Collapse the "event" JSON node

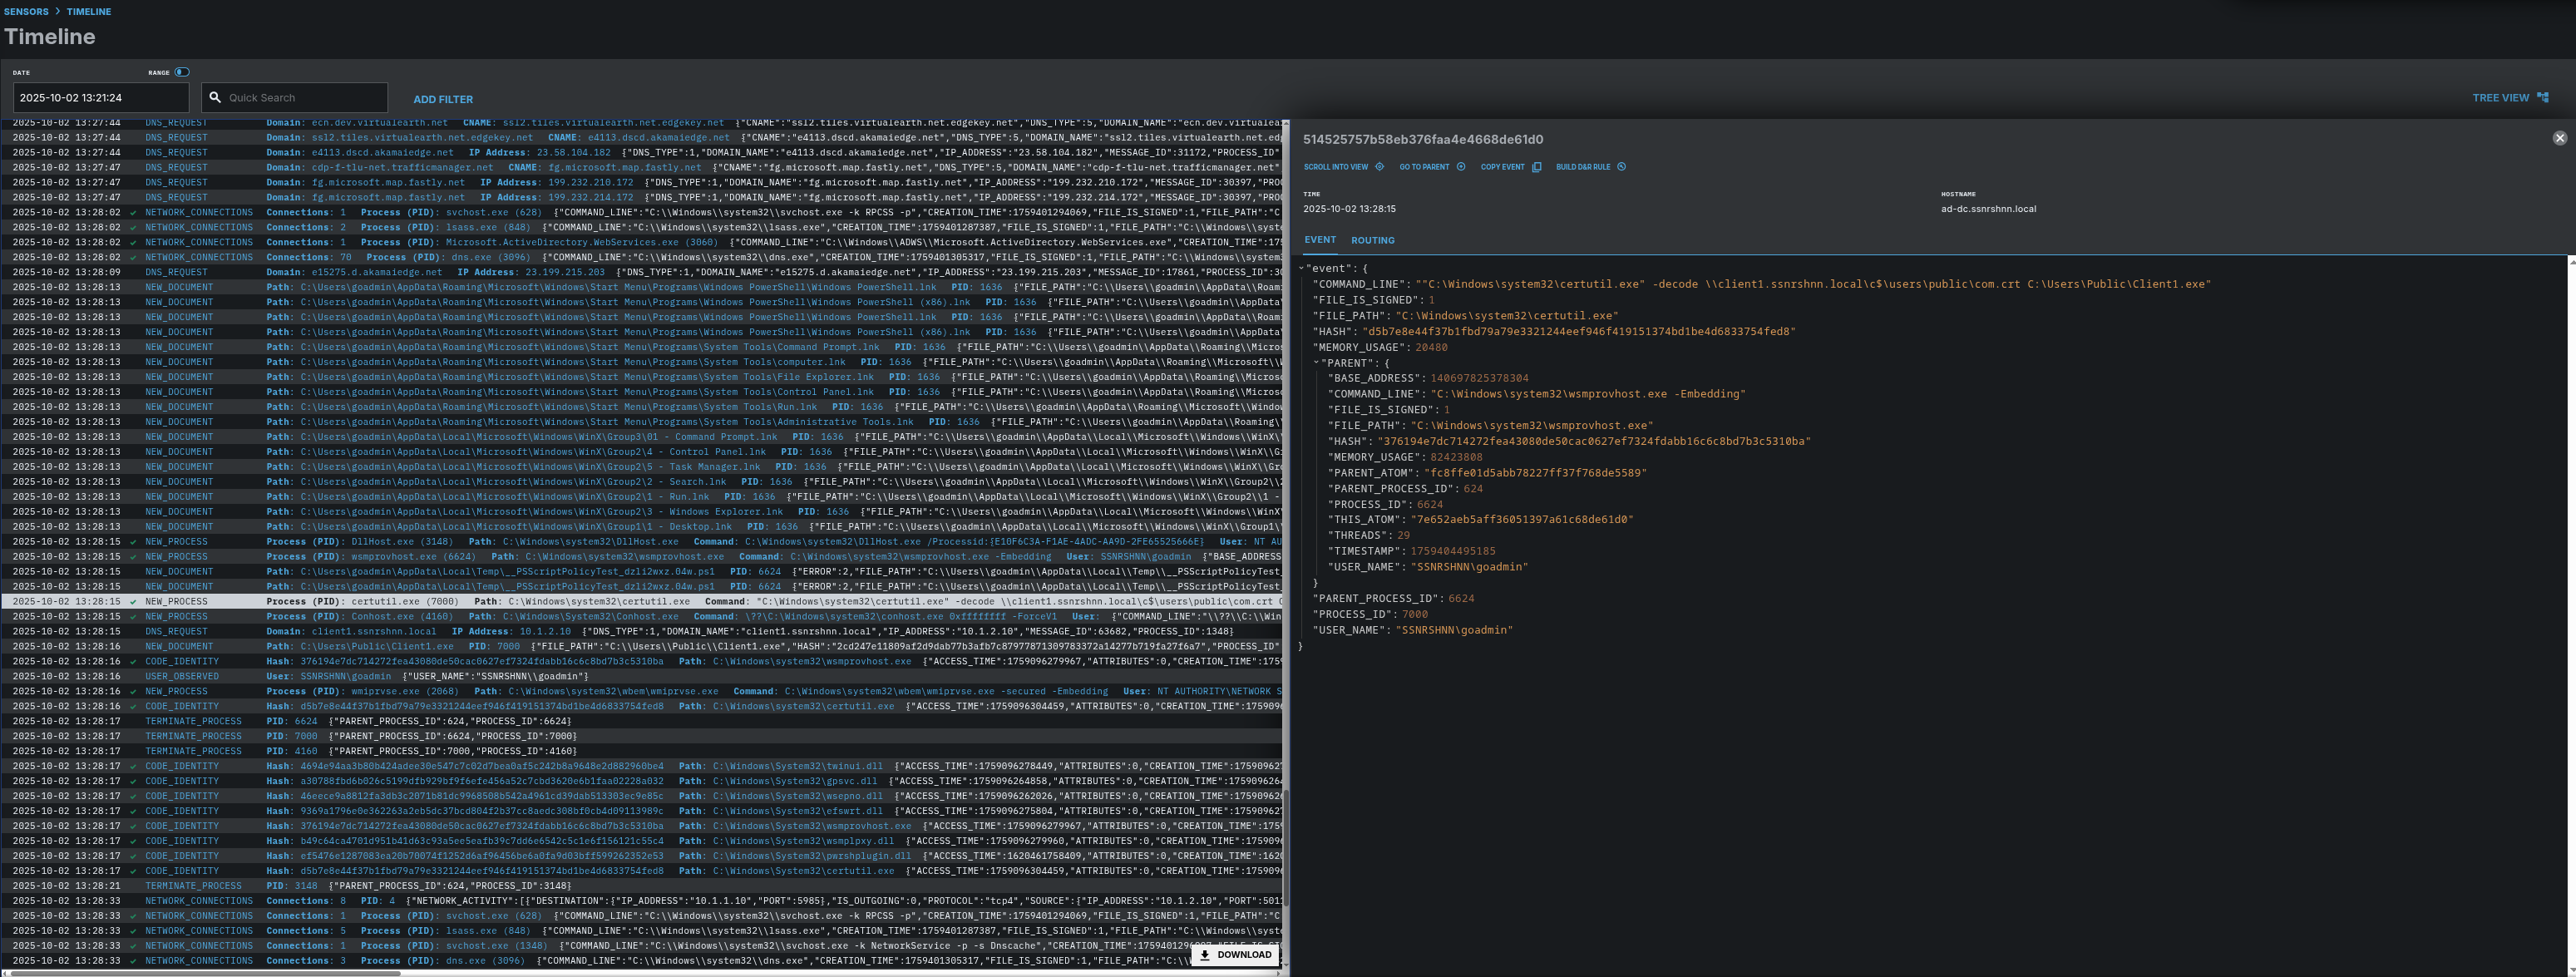click(x=1301, y=268)
